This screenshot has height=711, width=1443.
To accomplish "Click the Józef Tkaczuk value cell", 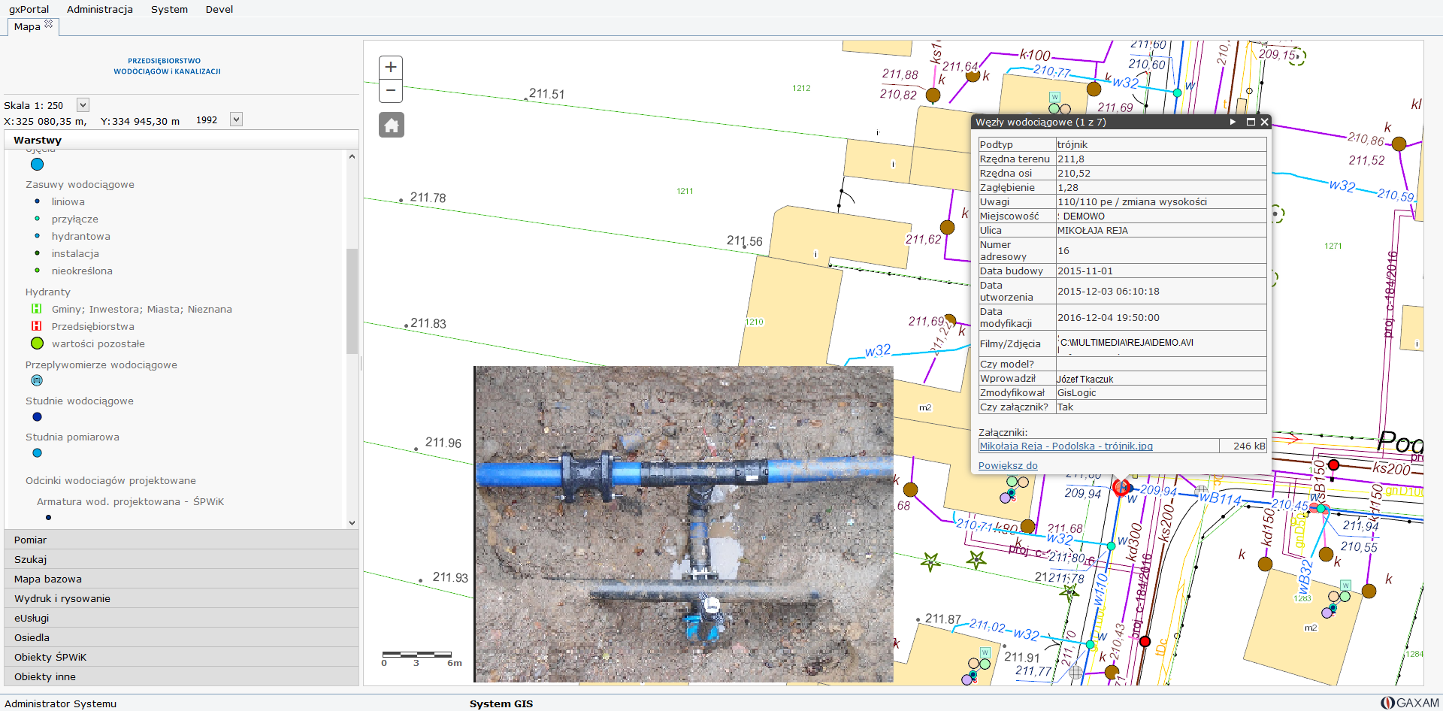I will pyautogui.click(x=1161, y=379).
